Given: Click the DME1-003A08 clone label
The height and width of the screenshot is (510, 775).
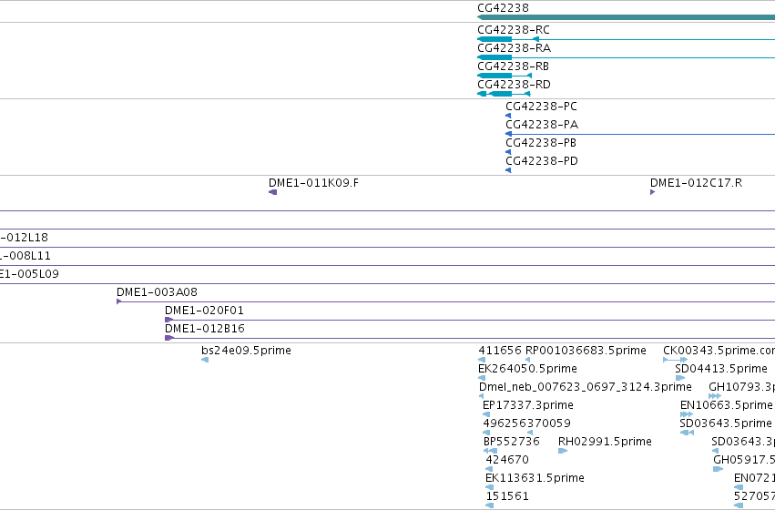Looking at the screenshot, I should coord(157,292).
